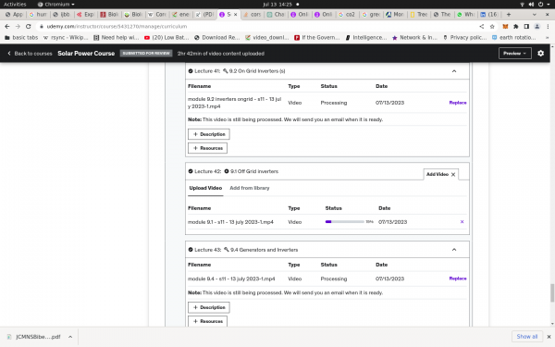Image resolution: width=555 pixels, height=347 pixels.
Task: Add Resources to Lecture 43
Action: pyautogui.click(x=207, y=321)
